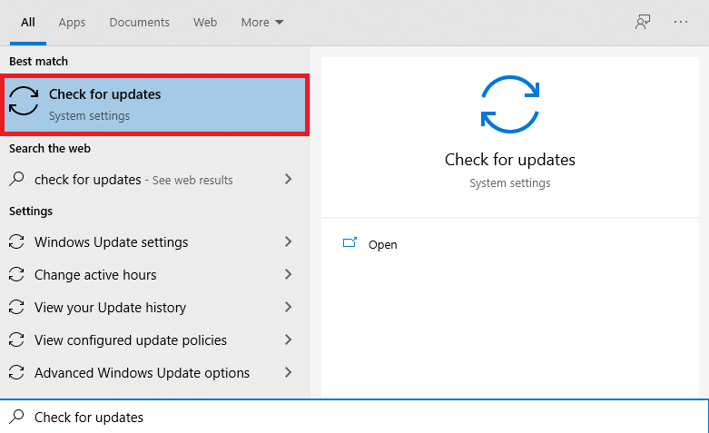709x433 pixels.
Task: Click the magnifier icon in the search box
Action: point(16,418)
